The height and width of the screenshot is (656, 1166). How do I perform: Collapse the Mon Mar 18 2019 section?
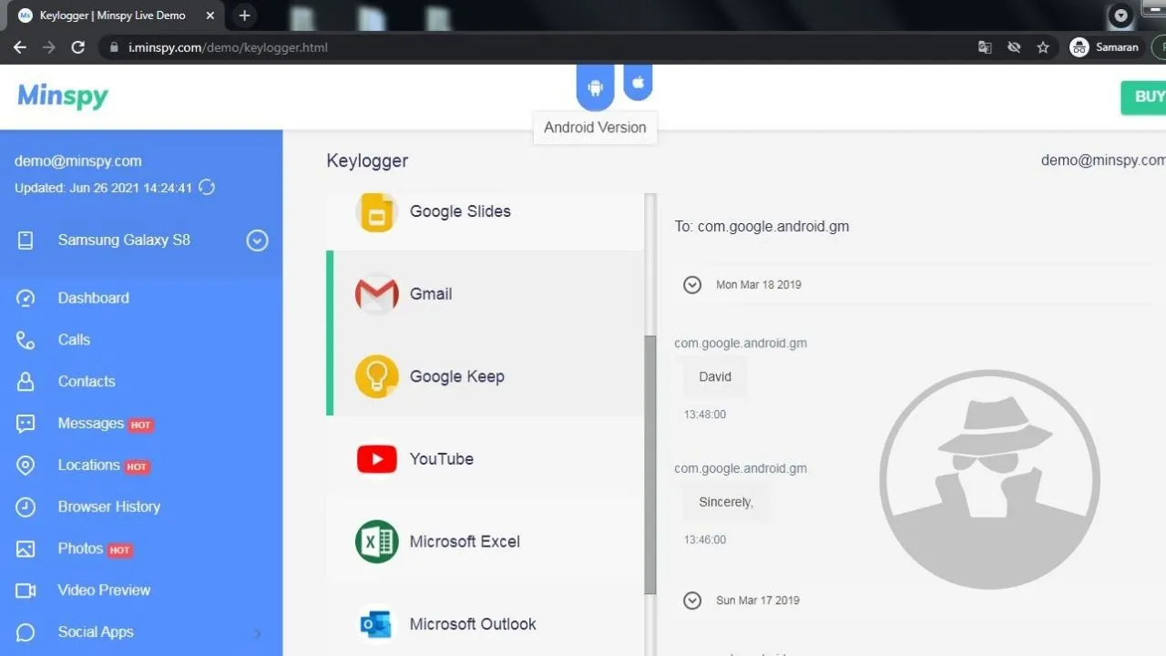click(692, 285)
